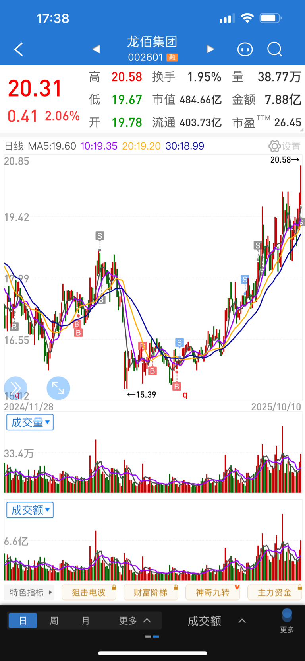
Task: Tap the stock code 002601
Action: [146, 58]
